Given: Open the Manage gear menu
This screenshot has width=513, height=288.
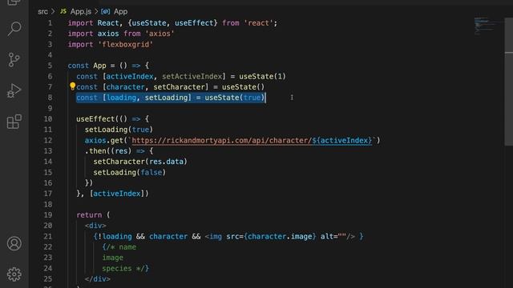Looking at the screenshot, I should [x=14, y=274].
